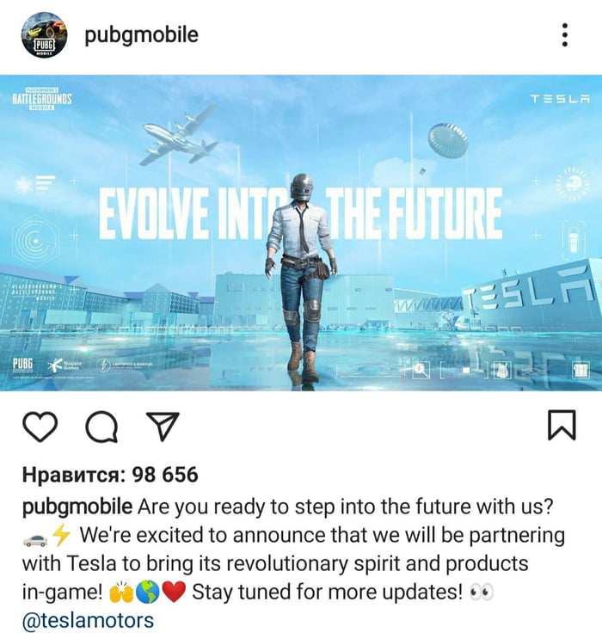
Task: Tap the parachute crate in the sky
Action: pos(447,140)
